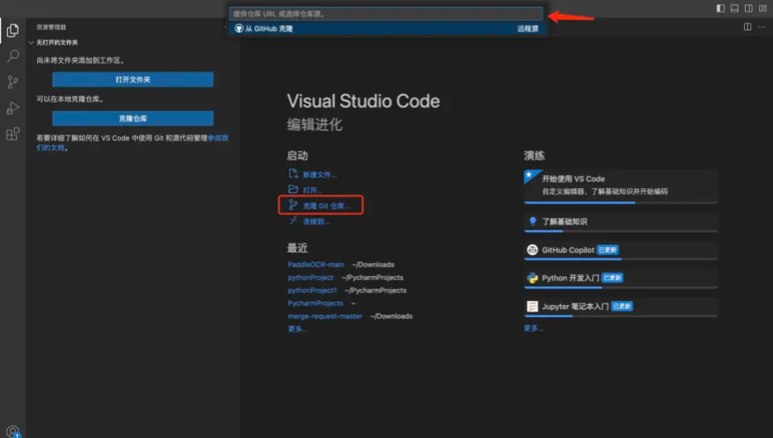Screen dimensions: 773x438
Task: Click the new file icon under 启动
Action: (293, 173)
